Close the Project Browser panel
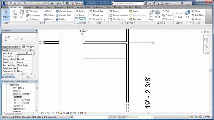The image size is (214, 120). click(36, 81)
